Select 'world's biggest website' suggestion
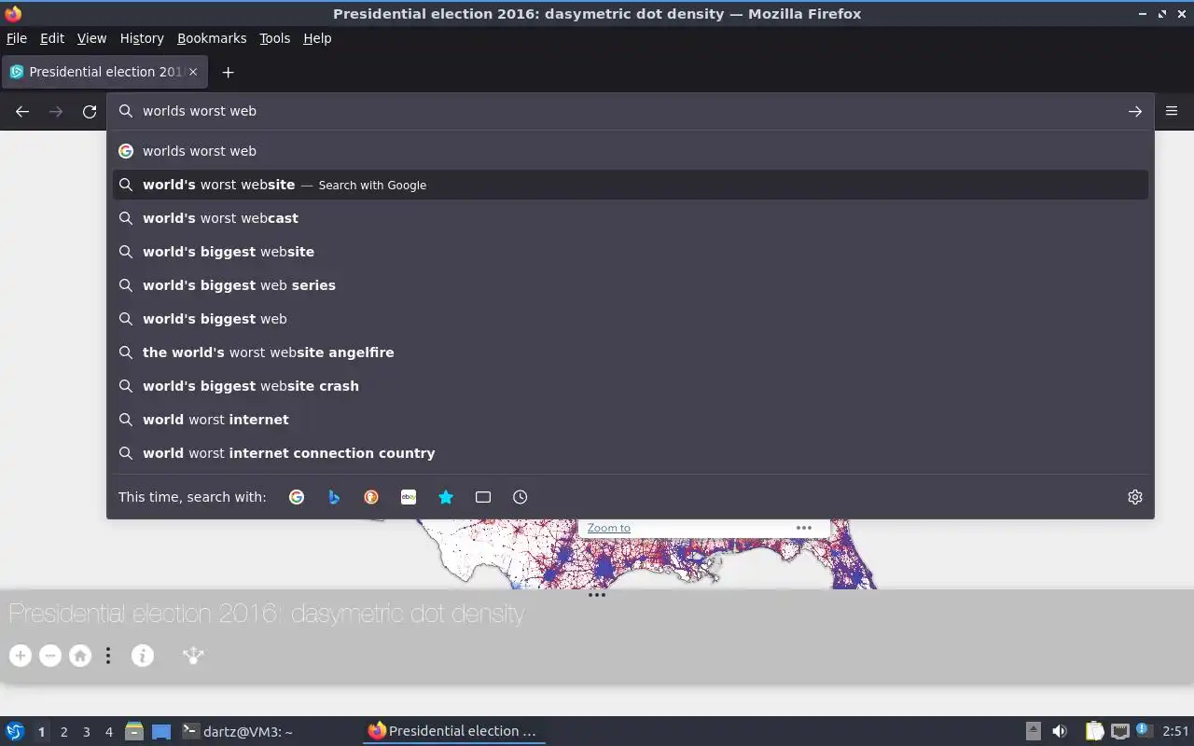The image size is (1194, 746). pyautogui.click(x=631, y=252)
